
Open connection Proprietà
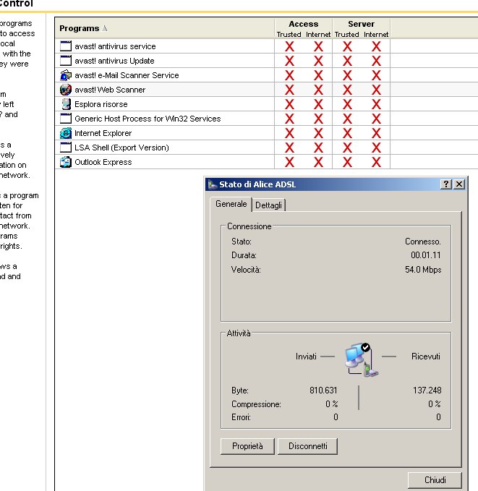click(x=247, y=446)
